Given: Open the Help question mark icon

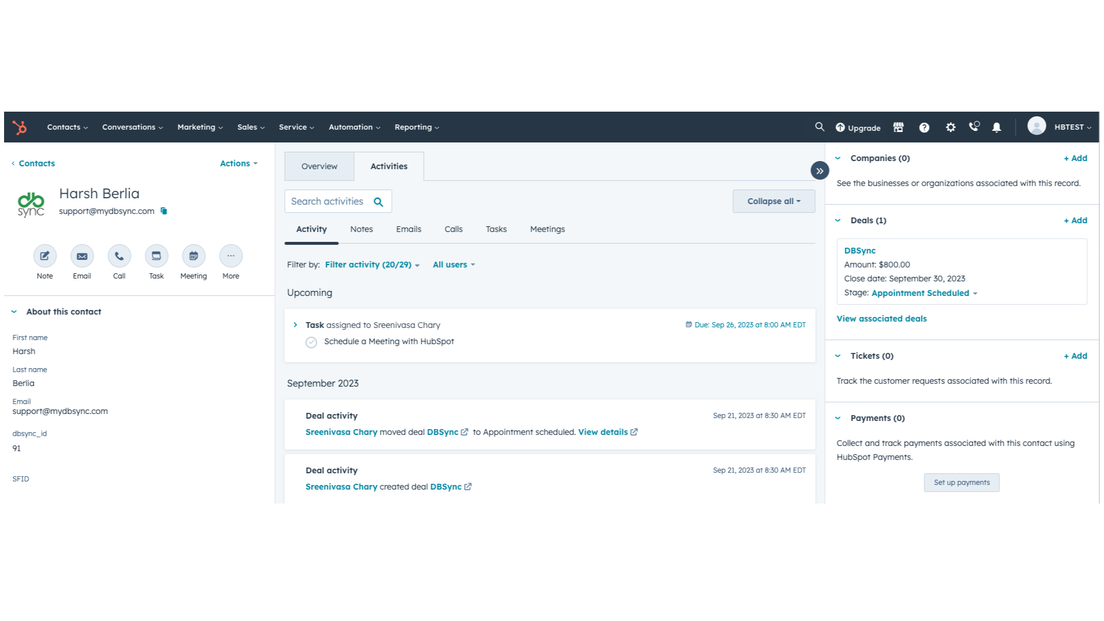Looking at the screenshot, I should point(924,127).
